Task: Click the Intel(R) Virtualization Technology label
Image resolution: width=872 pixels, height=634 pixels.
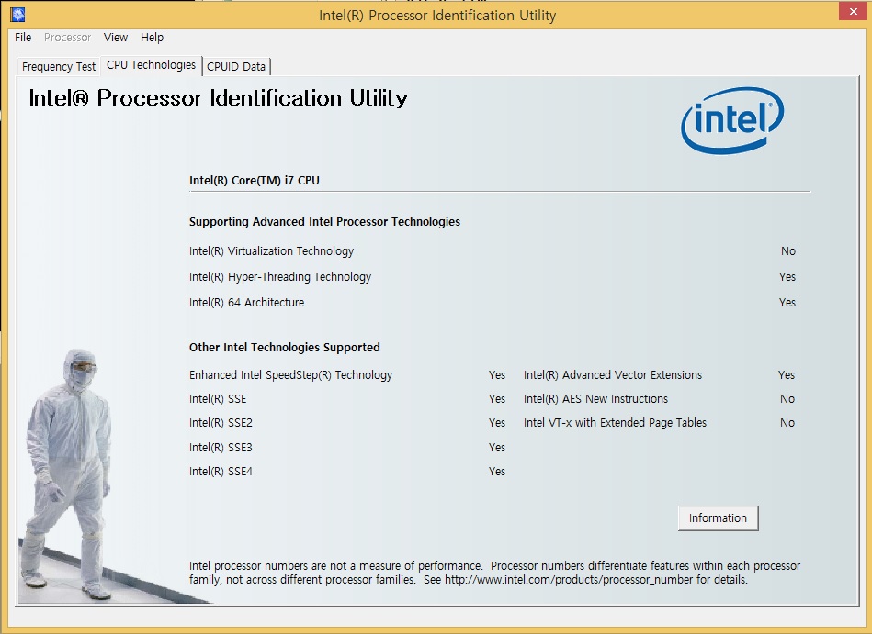Action: [271, 250]
